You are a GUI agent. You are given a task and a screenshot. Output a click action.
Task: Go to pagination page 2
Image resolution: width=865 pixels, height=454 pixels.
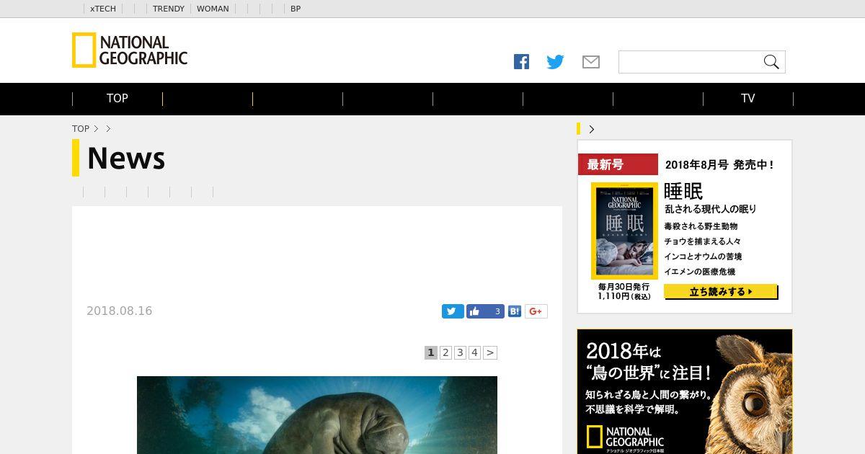(x=445, y=352)
